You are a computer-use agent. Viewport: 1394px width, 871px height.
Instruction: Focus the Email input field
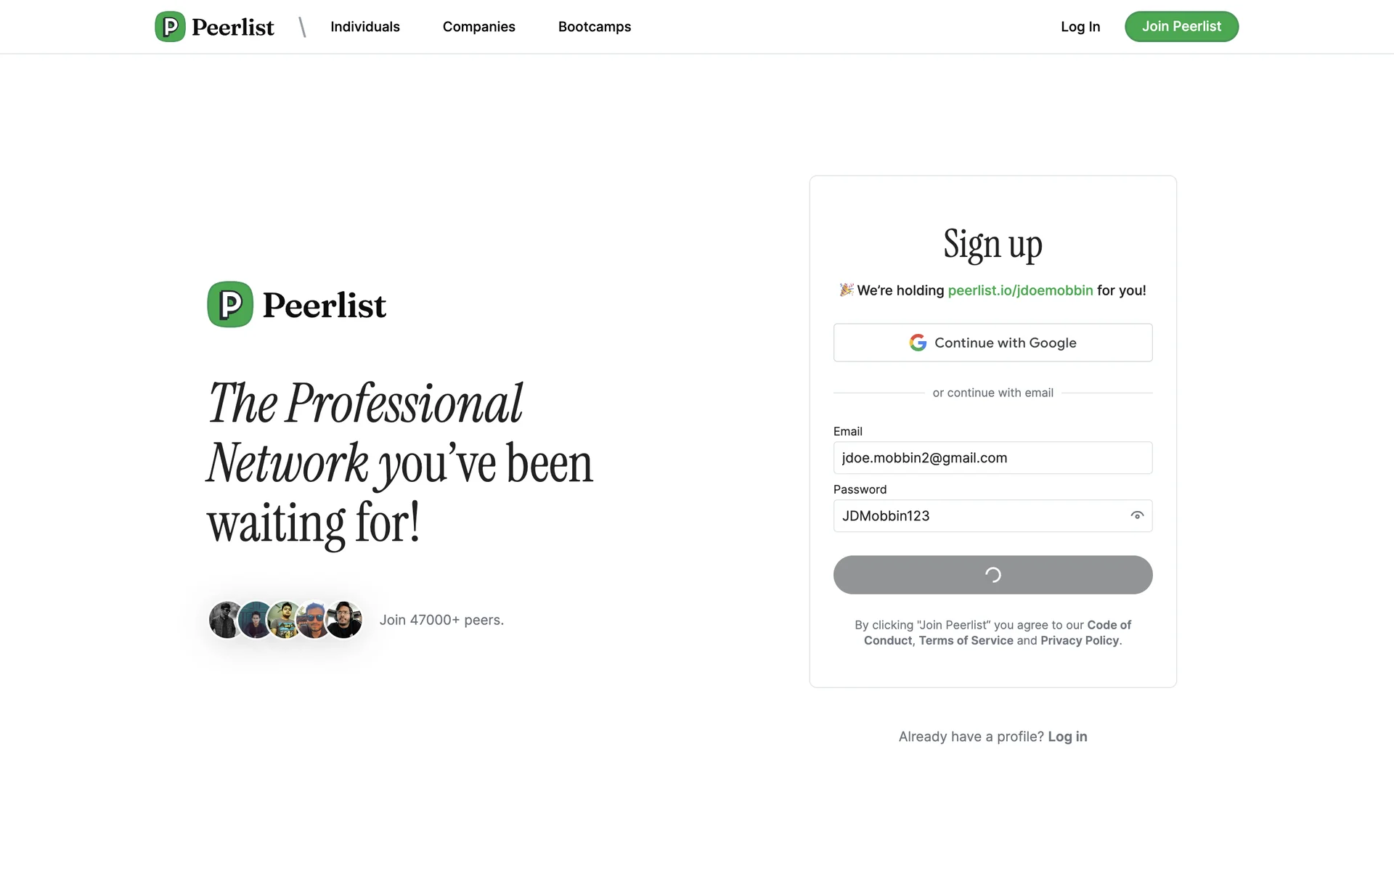tap(992, 458)
